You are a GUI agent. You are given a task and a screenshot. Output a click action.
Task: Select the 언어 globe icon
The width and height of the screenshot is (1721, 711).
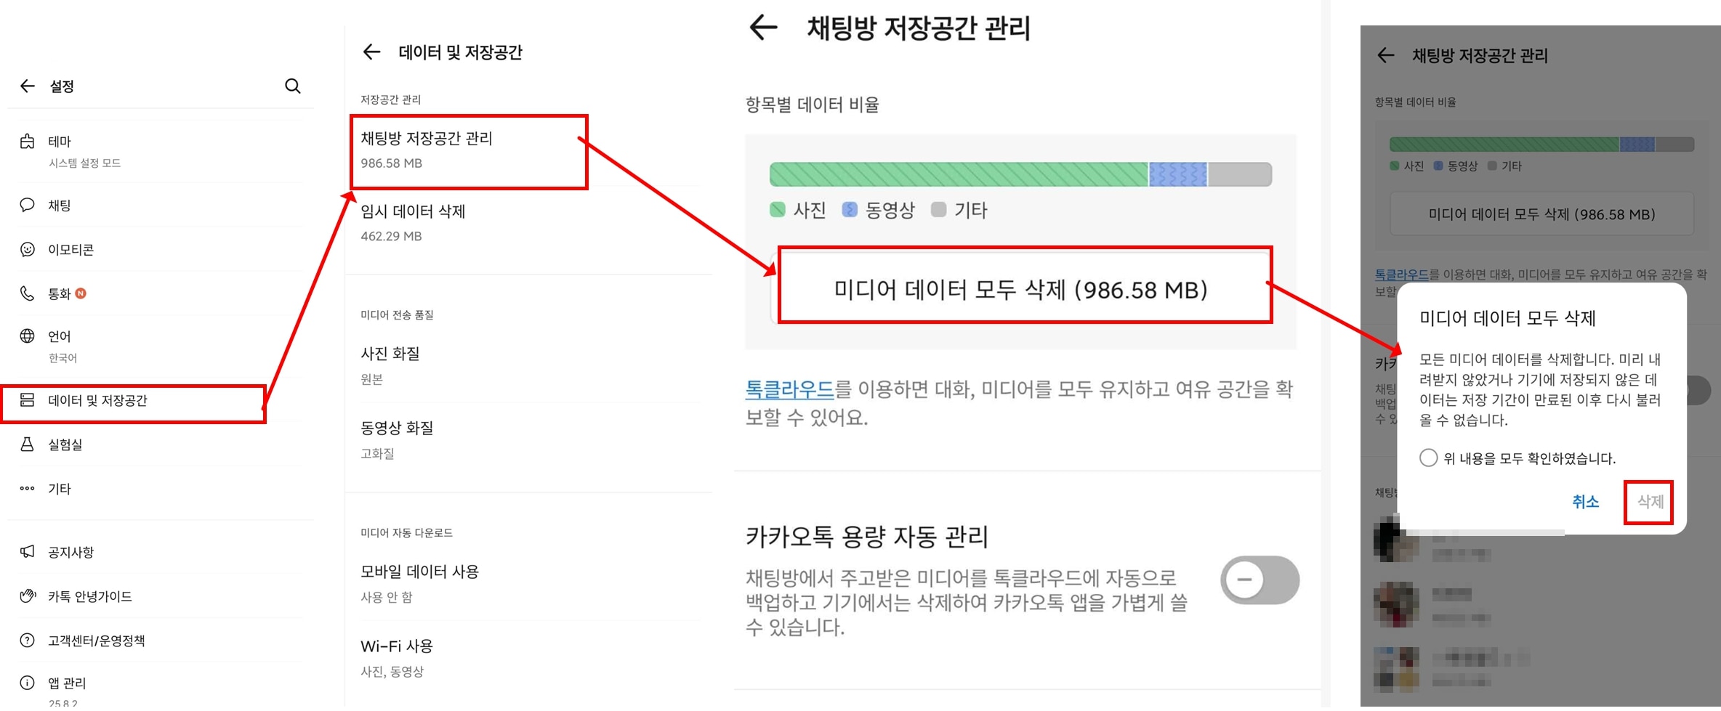[28, 336]
